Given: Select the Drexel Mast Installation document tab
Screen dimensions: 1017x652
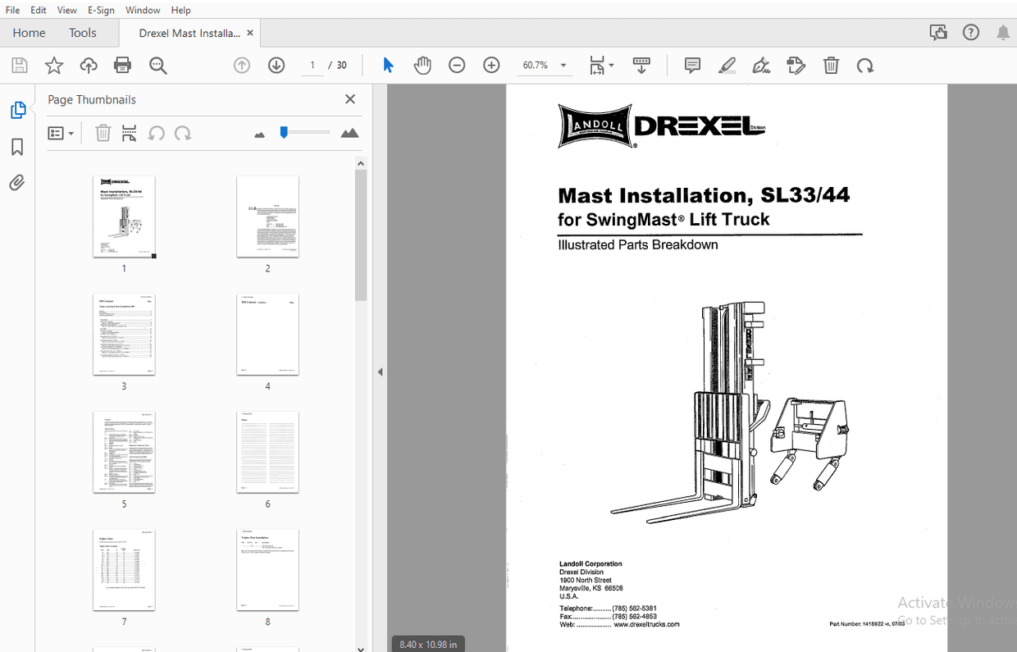Looking at the screenshot, I should tap(189, 33).
